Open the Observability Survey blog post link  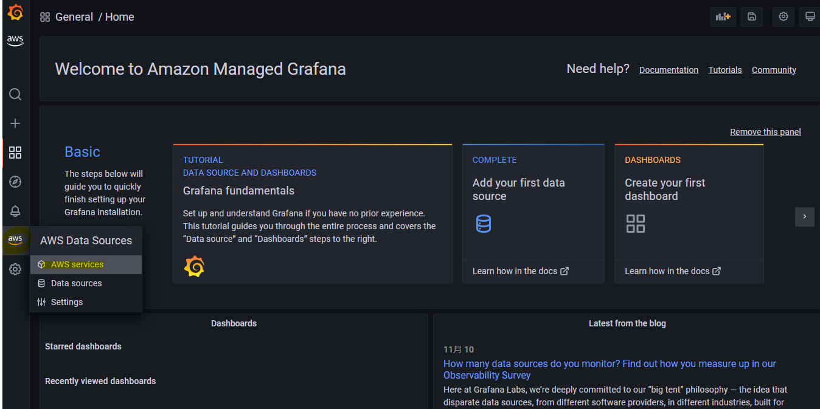(x=610, y=369)
